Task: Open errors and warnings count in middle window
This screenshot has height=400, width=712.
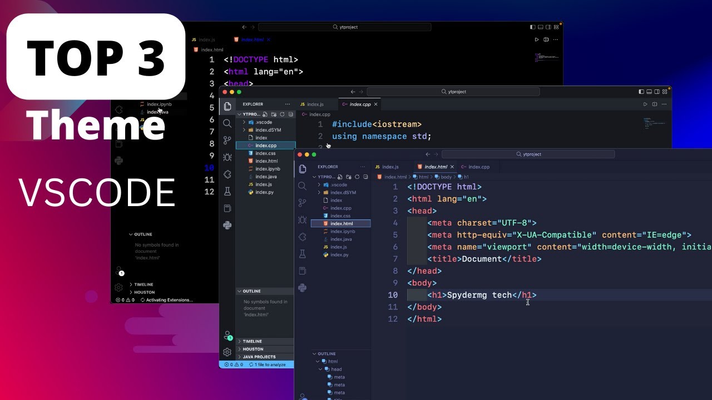Action: click(233, 364)
